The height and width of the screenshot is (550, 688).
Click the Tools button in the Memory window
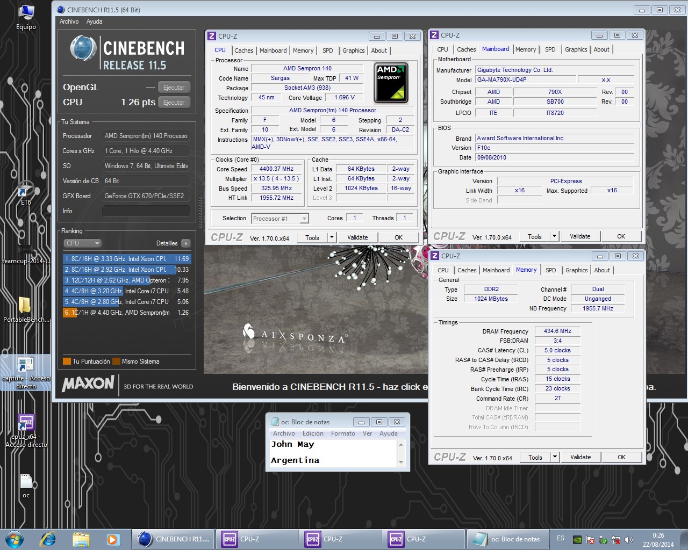pos(535,457)
